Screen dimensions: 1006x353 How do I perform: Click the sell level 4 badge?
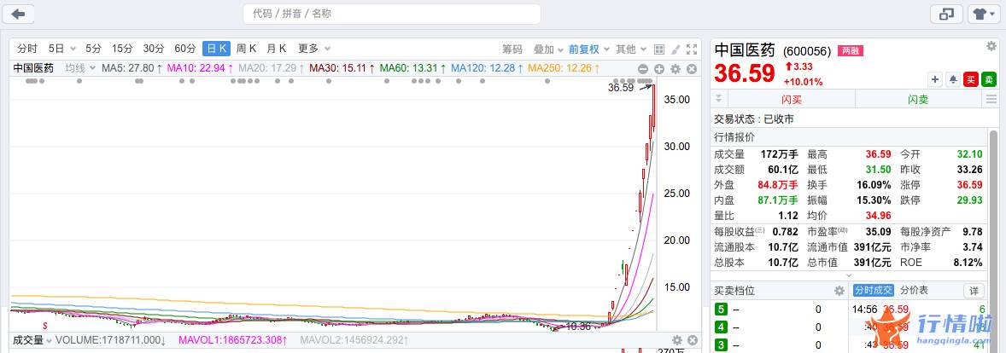point(721,327)
